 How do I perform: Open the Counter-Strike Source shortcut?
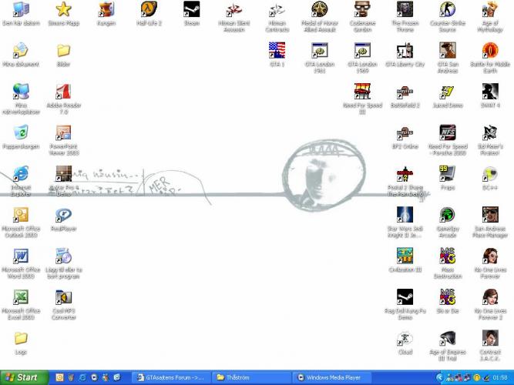[447, 10]
